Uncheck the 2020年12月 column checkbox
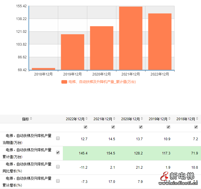 [x=141, y=127]
